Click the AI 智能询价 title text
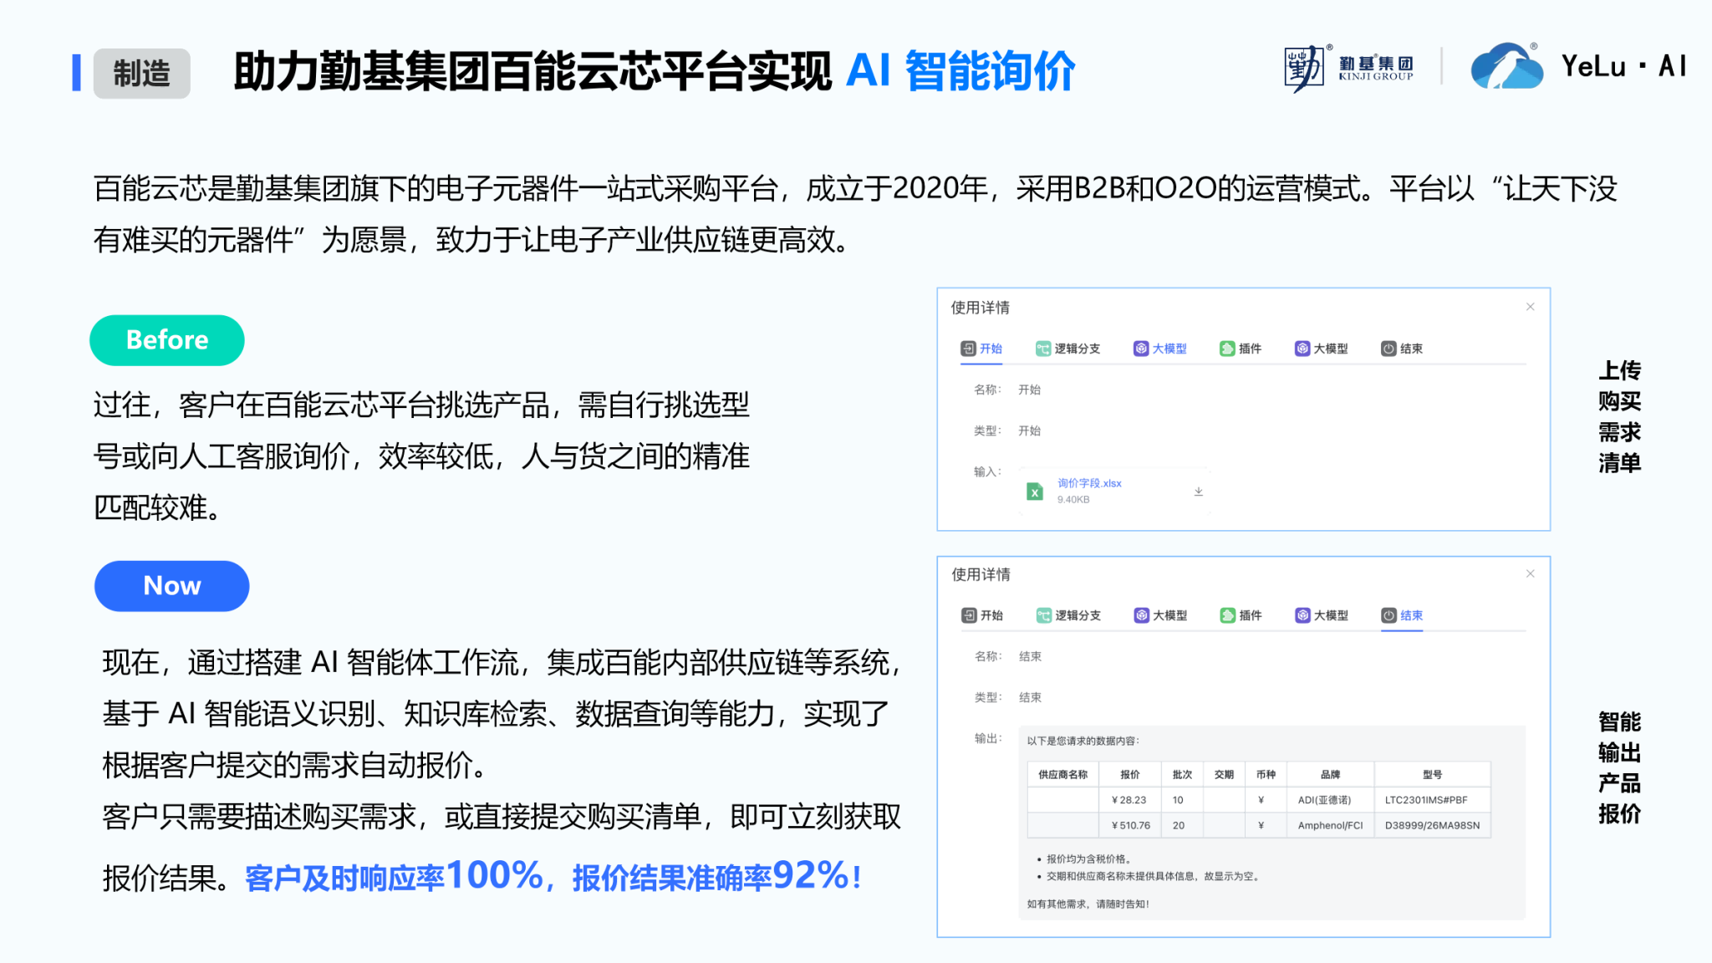 960,71
